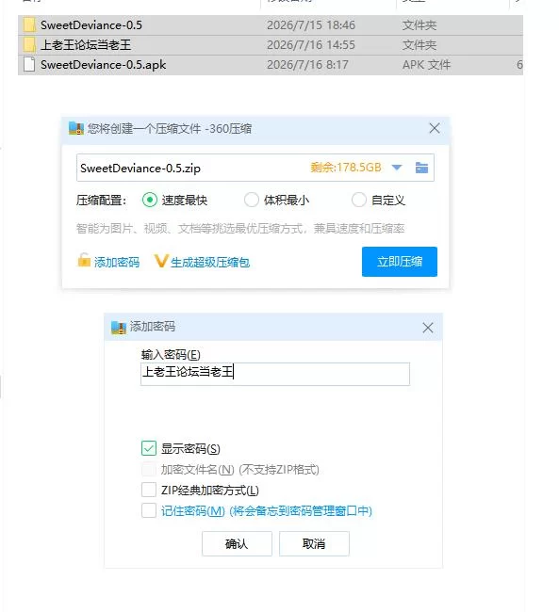
Task: Enable the ZIP经典加密方式 checkbox
Action: pyautogui.click(x=149, y=490)
